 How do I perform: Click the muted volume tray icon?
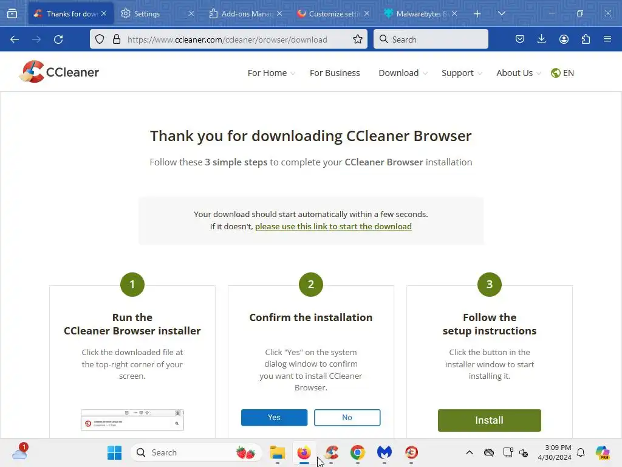coord(524,452)
